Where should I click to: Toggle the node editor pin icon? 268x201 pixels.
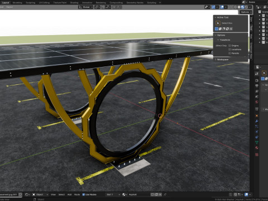coord(165,194)
